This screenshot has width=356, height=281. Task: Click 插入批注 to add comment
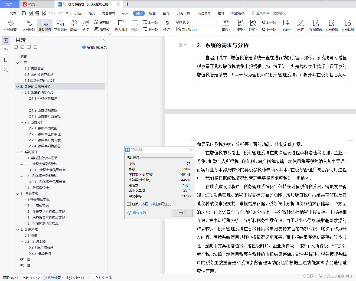click(x=121, y=26)
